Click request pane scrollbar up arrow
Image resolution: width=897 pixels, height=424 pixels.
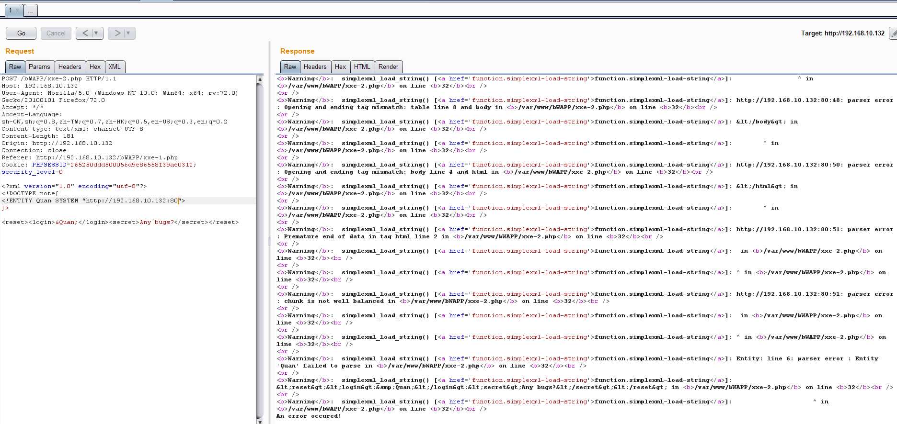[x=260, y=79]
